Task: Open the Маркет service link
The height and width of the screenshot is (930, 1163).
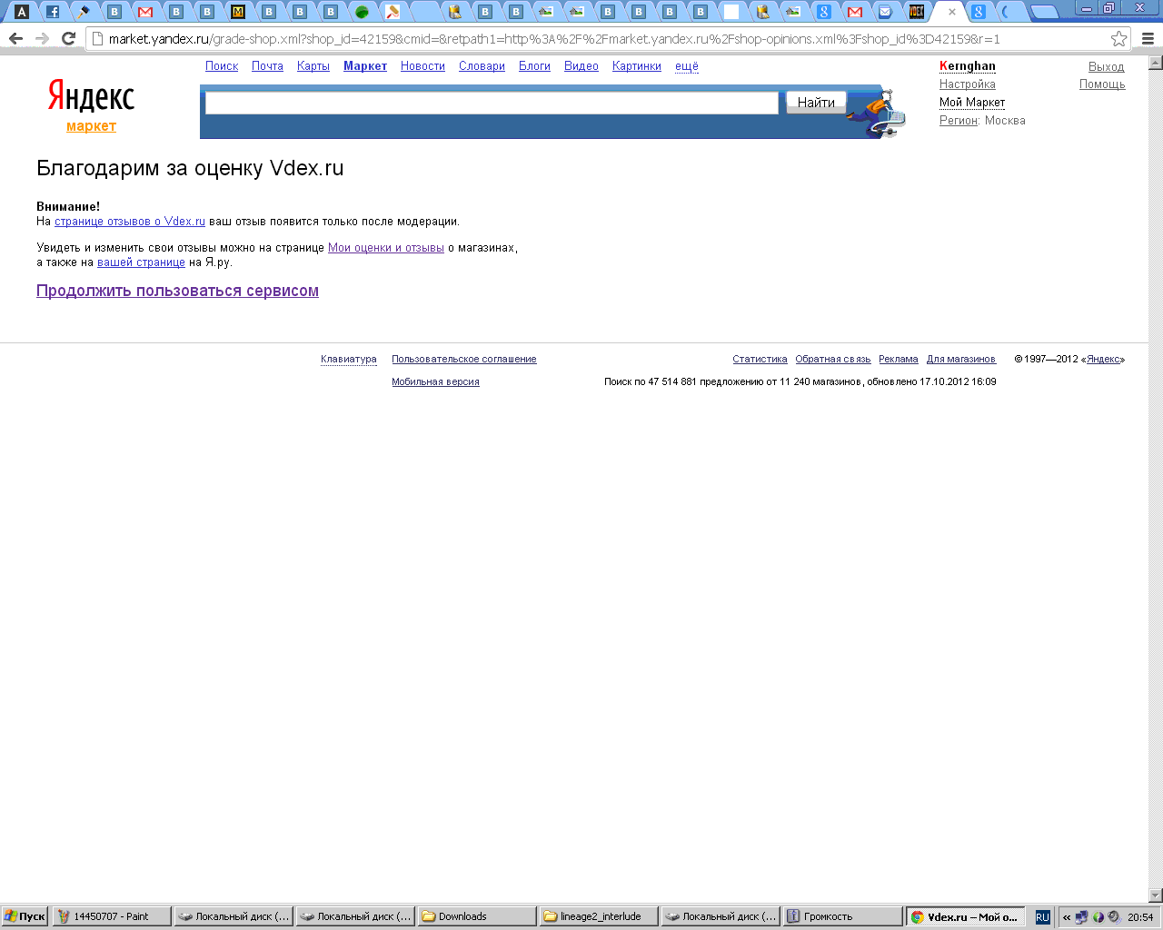Action: 365,66
